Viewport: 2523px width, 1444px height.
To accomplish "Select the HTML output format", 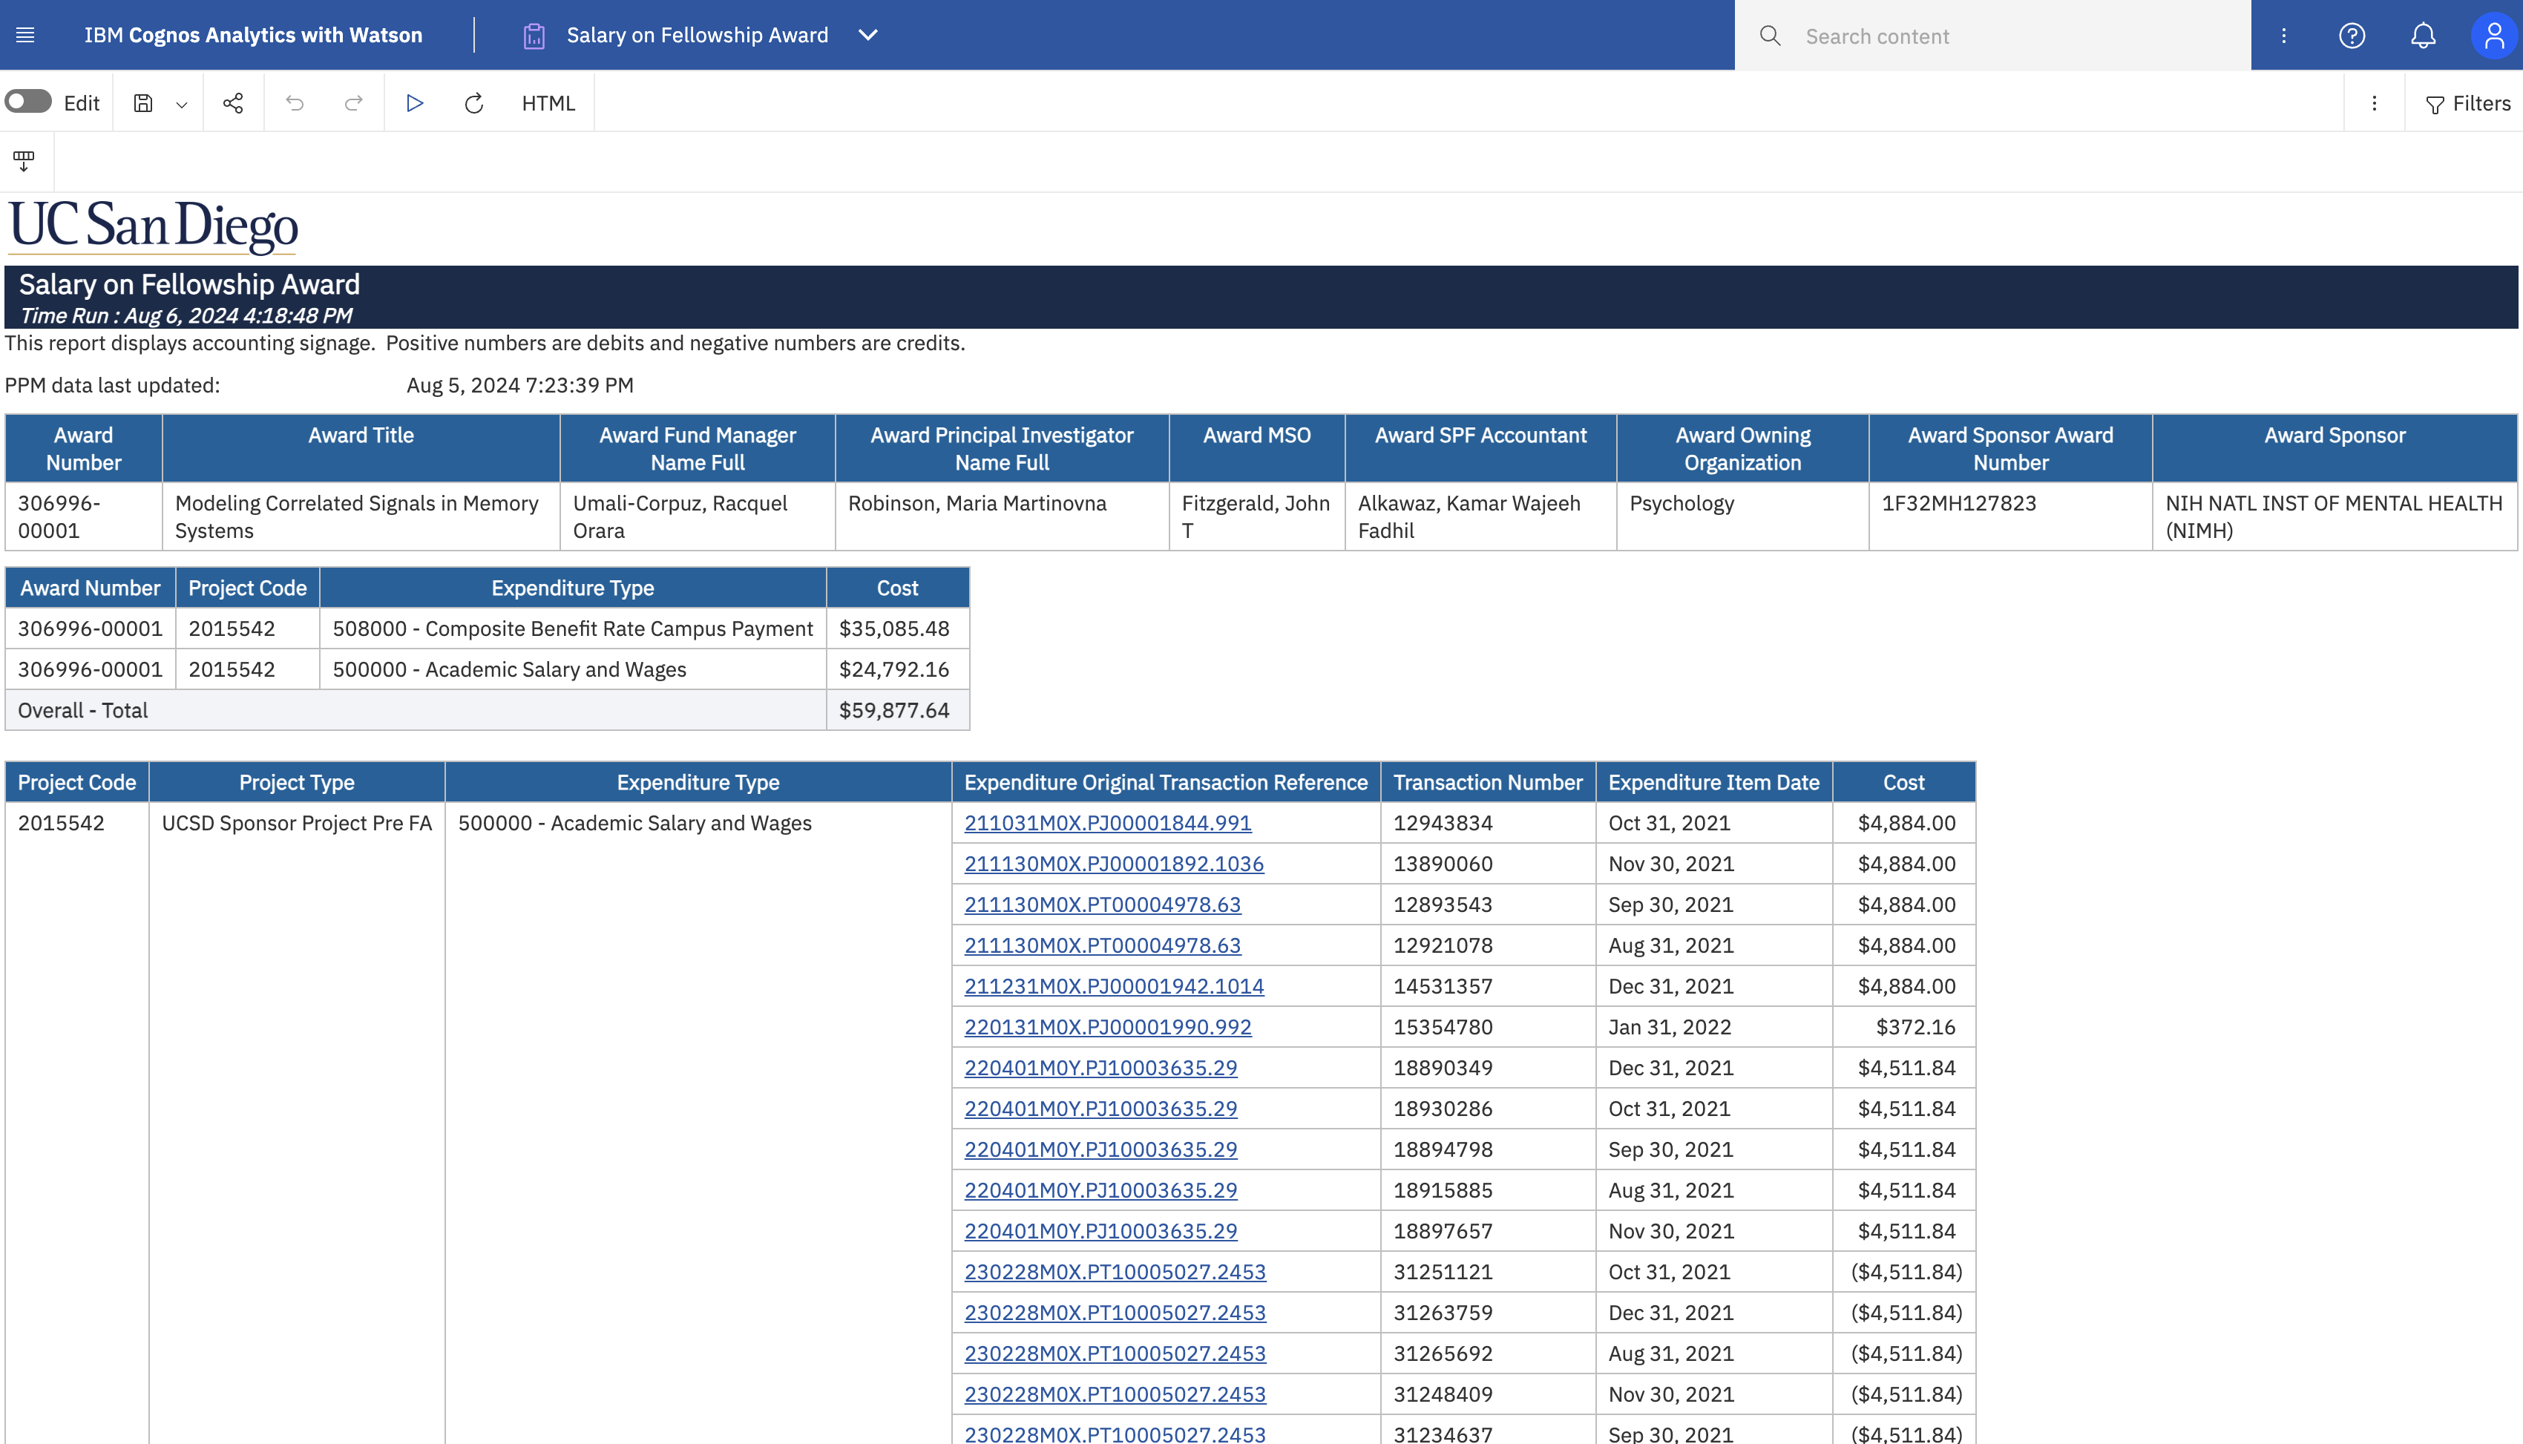I will pyautogui.click(x=548, y=103).
